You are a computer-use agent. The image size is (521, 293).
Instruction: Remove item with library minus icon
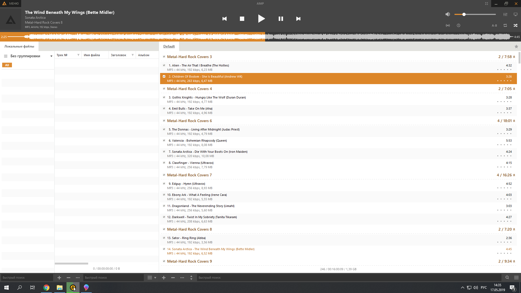tap(68, 278)
